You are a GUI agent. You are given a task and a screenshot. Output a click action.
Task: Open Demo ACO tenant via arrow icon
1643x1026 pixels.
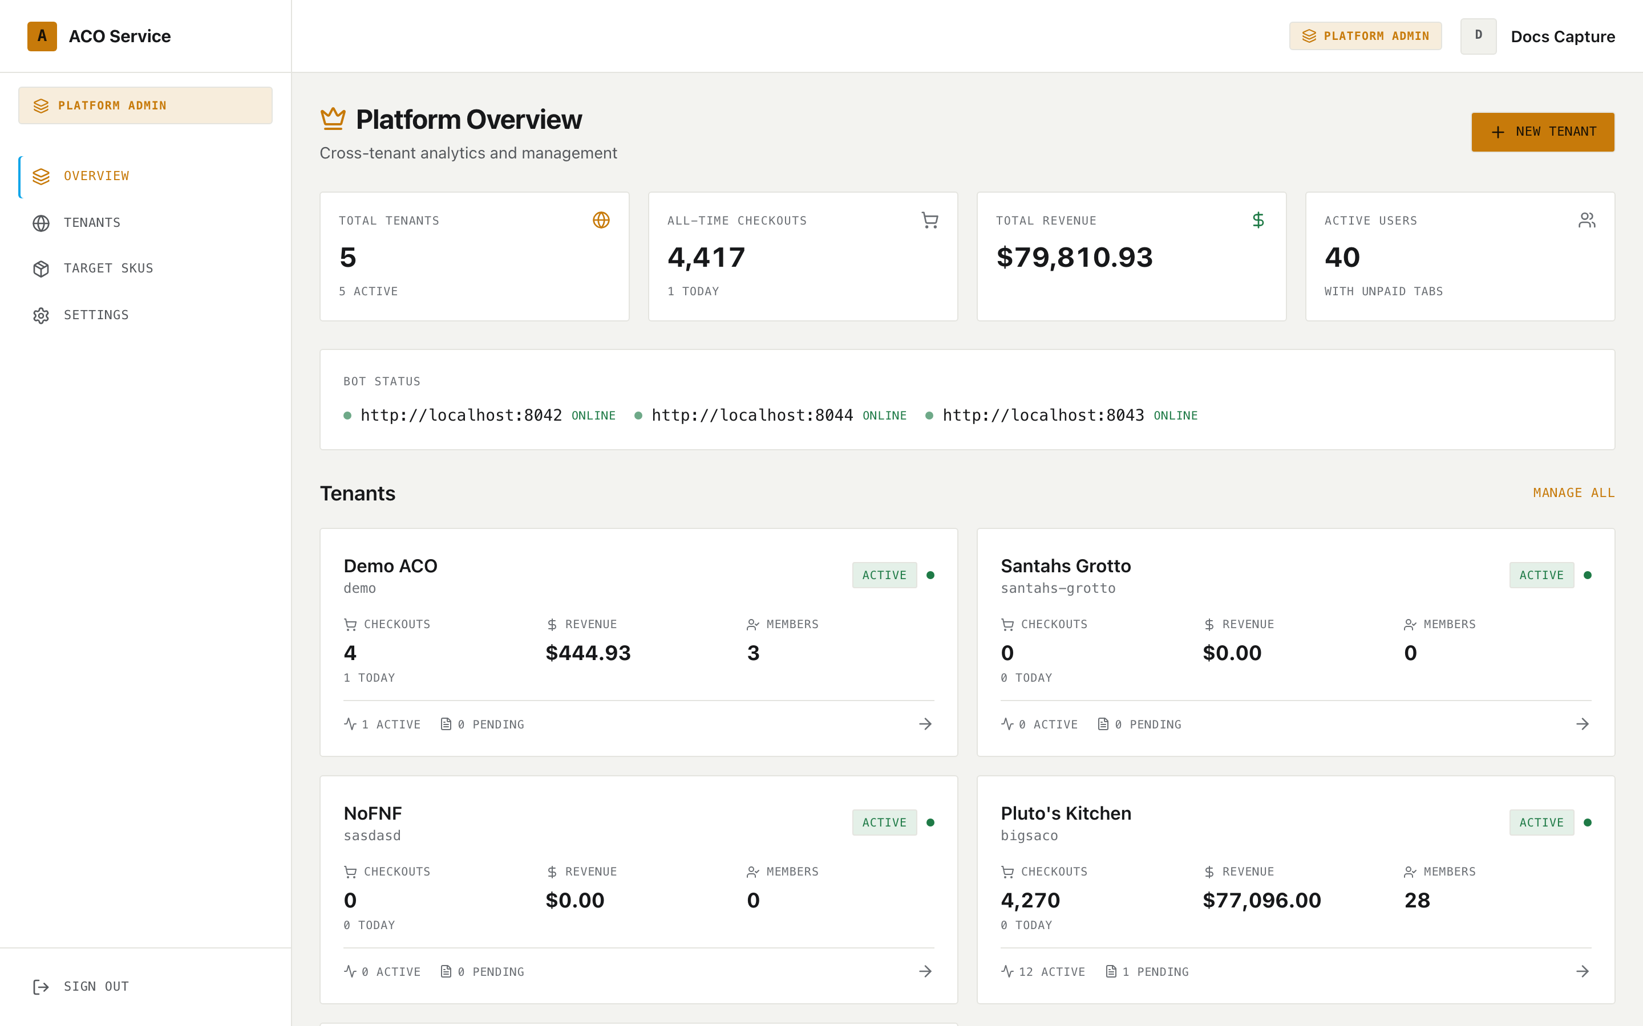[x=925, y=724]
